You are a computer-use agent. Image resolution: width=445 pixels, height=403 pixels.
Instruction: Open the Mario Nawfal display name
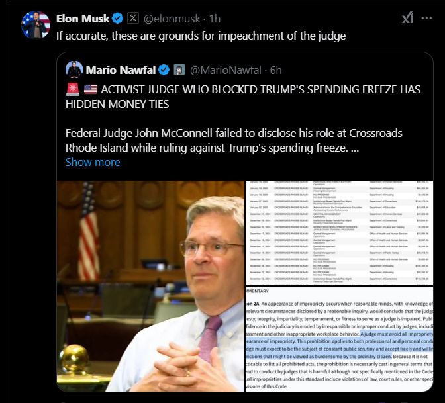tap(121, 70)
